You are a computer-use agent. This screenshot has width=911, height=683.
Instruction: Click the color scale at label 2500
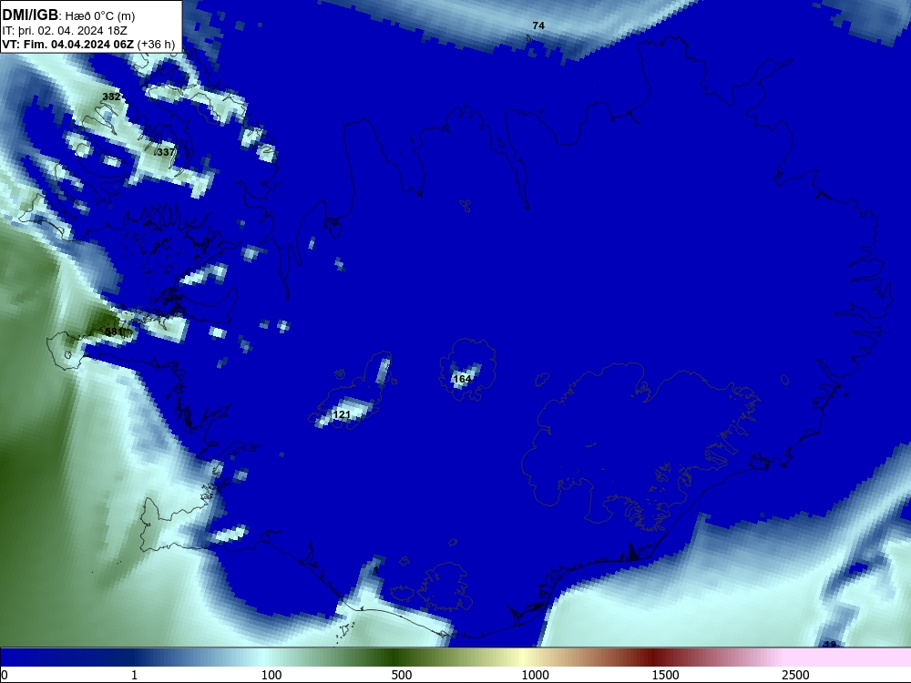(x=795, y=675)
